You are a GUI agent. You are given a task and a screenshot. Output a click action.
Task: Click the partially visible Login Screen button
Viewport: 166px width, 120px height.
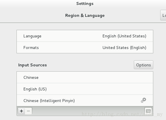coord(163,15)
